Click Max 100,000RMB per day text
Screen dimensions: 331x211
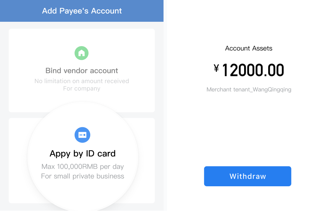point(83,166)
